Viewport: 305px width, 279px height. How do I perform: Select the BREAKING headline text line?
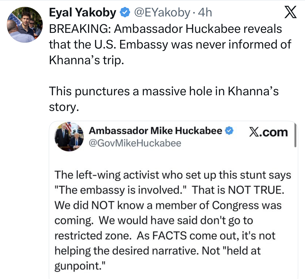coord(165,29)
